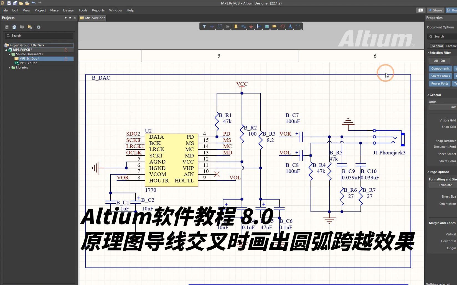Select the place part icon on the active bar
The width and height of the screenshot is (457, 285).
tap(236, 26)
